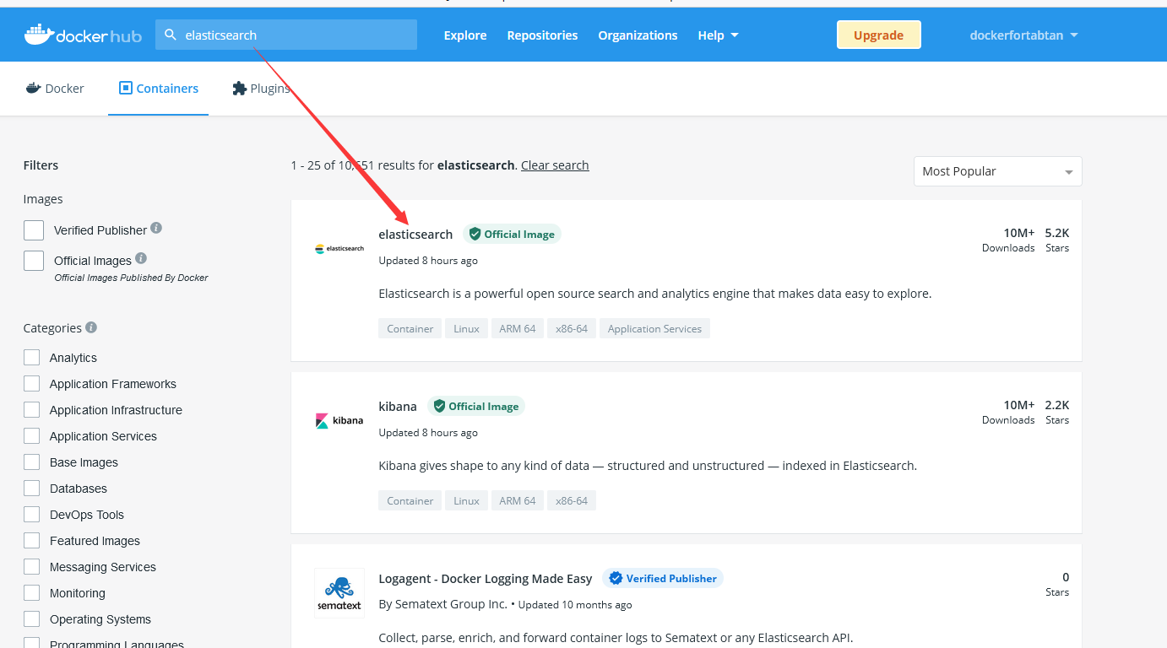This screenshot has width=1167, height=648.
Task: Click the kibana logo thumbnail
Action: pos(339,420)
